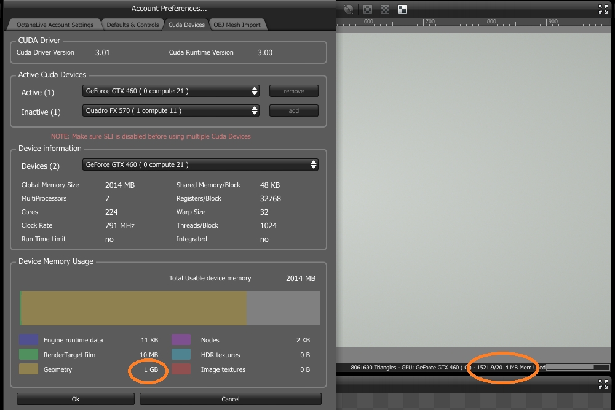This screenshot has width=615, height=410.
Task: Click the Nodes purple color swatch
Action: [181, 339]
